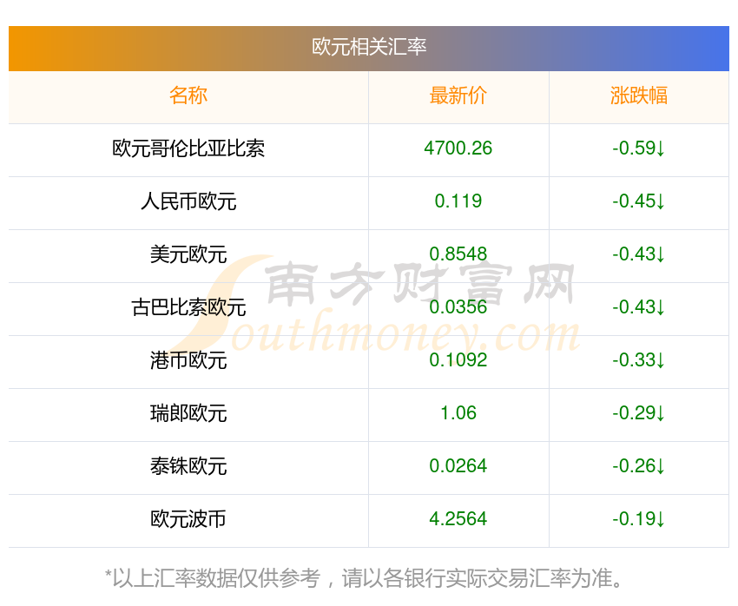Click the change value -0.26↓
Screen dimensions: 738x606
coord(639,466)
